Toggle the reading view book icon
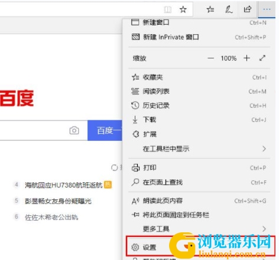Viewport: 279px width, 260px height. click(x=168, y=9)
